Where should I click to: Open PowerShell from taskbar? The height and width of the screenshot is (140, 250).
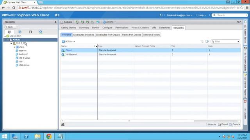coord(26,136)
